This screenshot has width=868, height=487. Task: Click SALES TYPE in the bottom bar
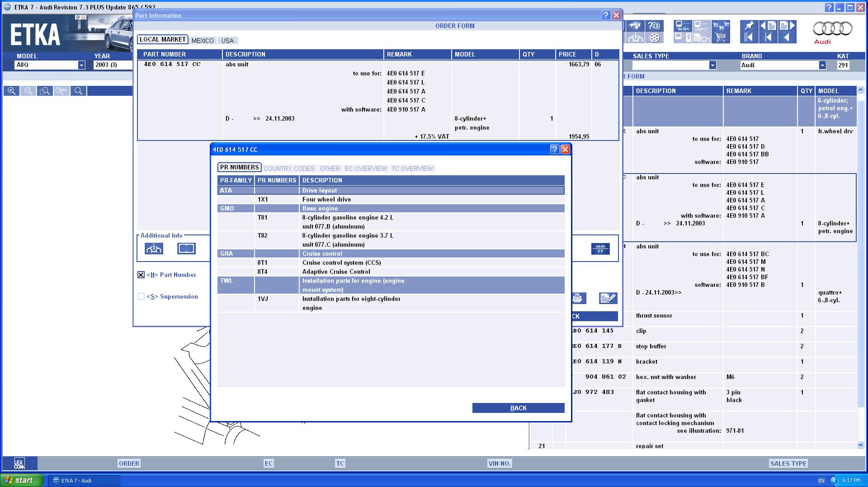pyautogui.click(x=788, y=464)
